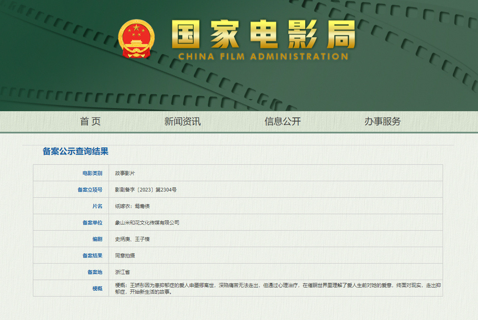
Task: Click the 备案立项号 row label
Action: click(90, 190)
